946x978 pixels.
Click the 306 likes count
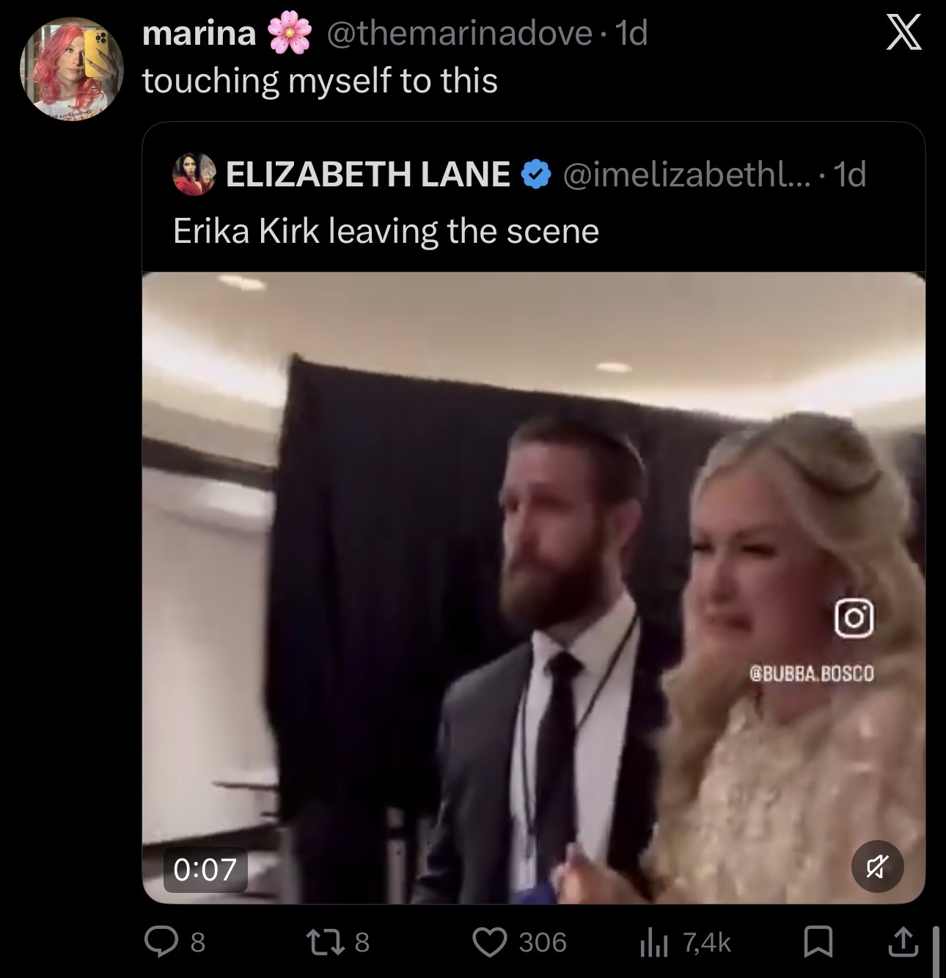pos(543,942)
